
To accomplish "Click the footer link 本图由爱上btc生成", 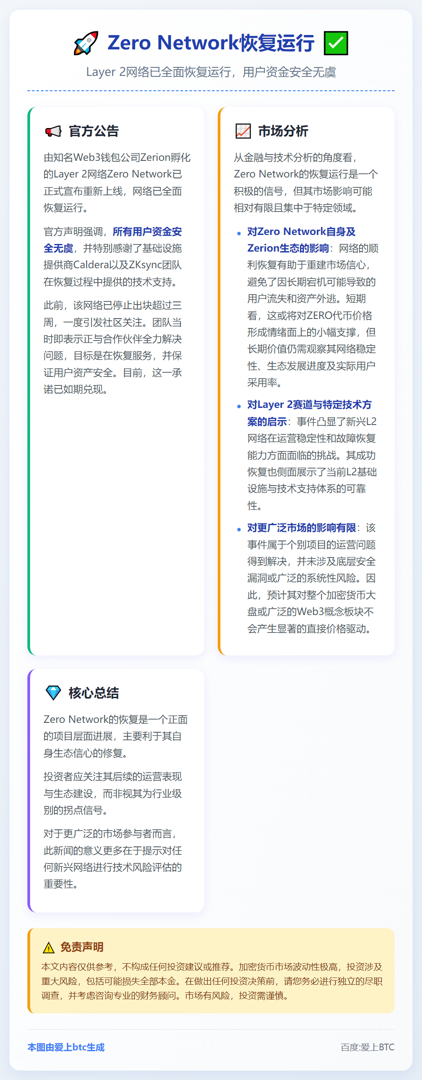I will pyautogui.click(x=66, y=1047).
